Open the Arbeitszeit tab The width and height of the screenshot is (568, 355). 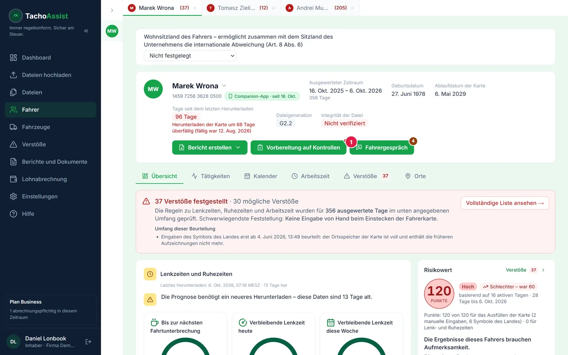(310, 176)
